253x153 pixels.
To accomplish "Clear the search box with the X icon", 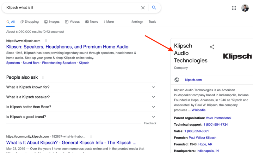I will (143, 8).
